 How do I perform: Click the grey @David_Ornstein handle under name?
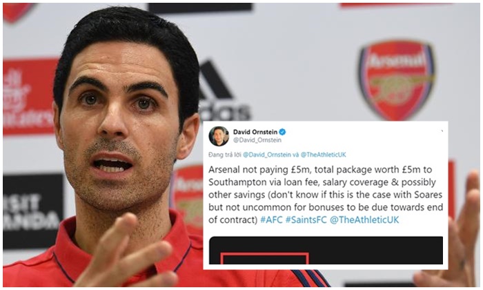[257, 140]
